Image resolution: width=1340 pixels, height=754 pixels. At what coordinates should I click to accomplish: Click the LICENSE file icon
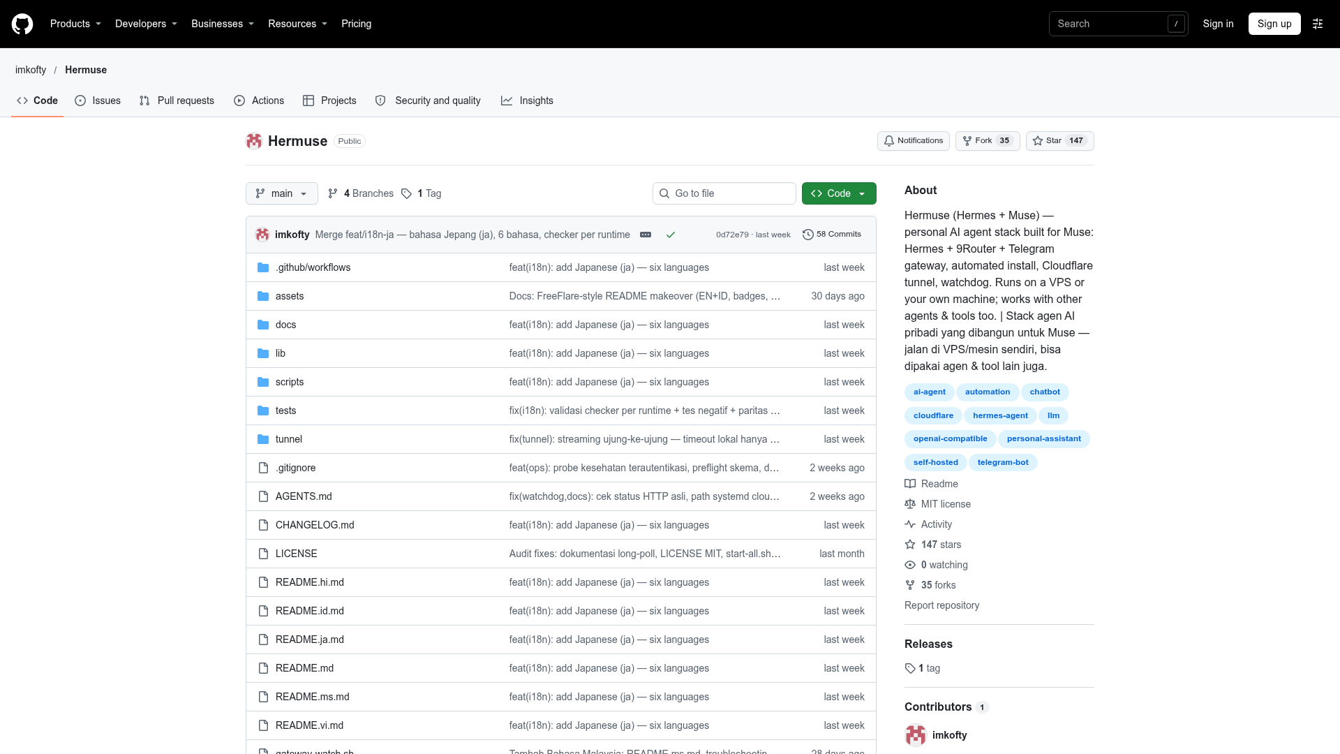click(x=263, y=554)
